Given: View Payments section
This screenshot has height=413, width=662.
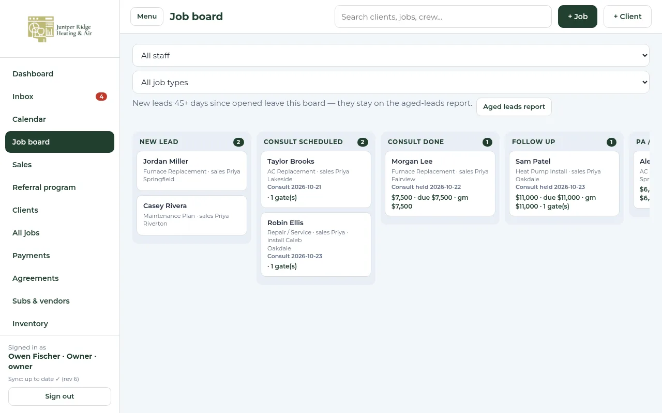Looking at the screenshot, I should coord(59,256).
